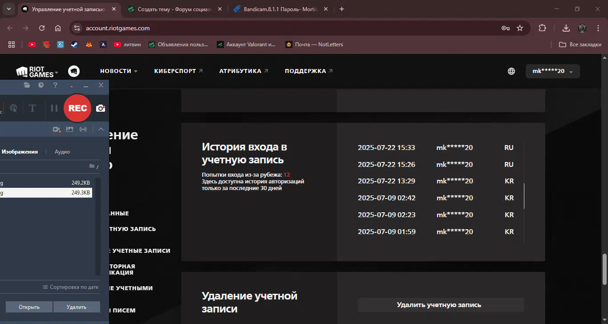Select the 249.2KB file in Bandicam list
The image size is (608, 324).
click(x=46, y=182)
